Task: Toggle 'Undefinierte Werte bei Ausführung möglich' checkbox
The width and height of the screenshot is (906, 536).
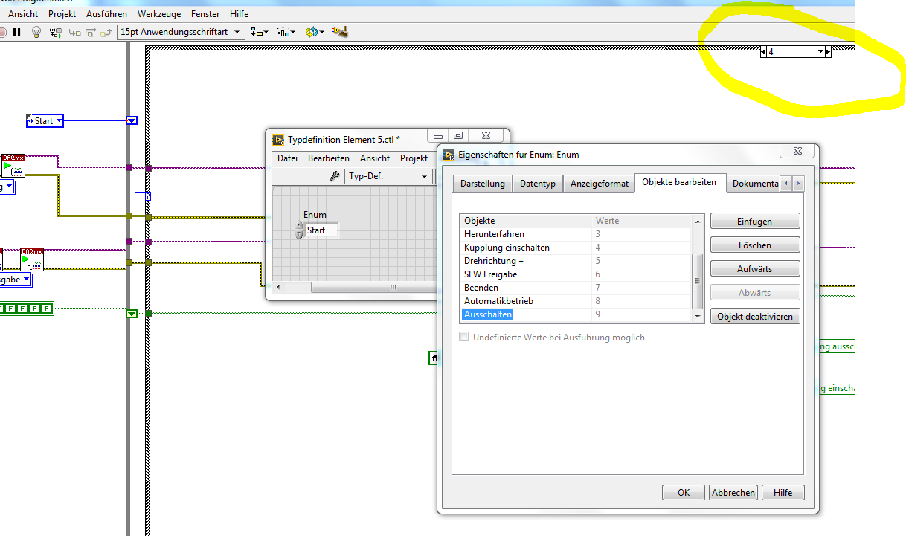Action: (464, 338)
